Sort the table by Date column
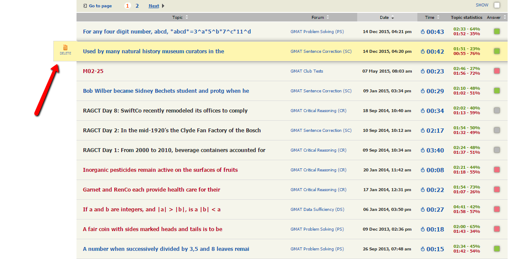Viewport: 530px width, 259px height. 386,18
